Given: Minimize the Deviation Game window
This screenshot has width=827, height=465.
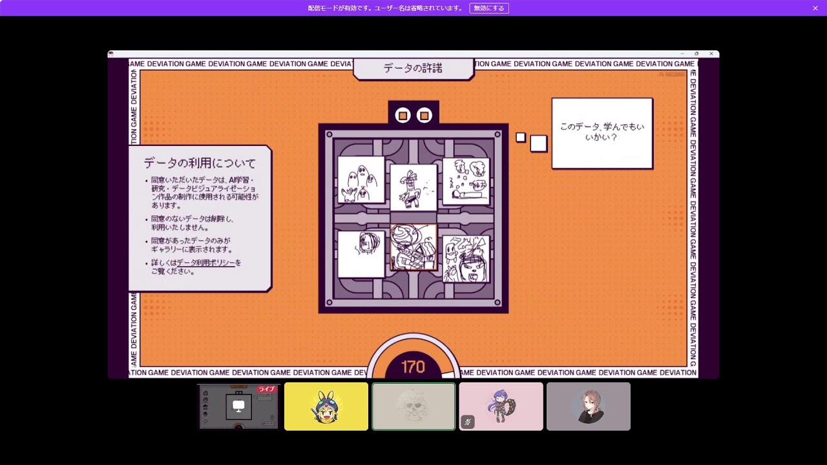Looking at the screenshot, I should [x=682, y=54].
